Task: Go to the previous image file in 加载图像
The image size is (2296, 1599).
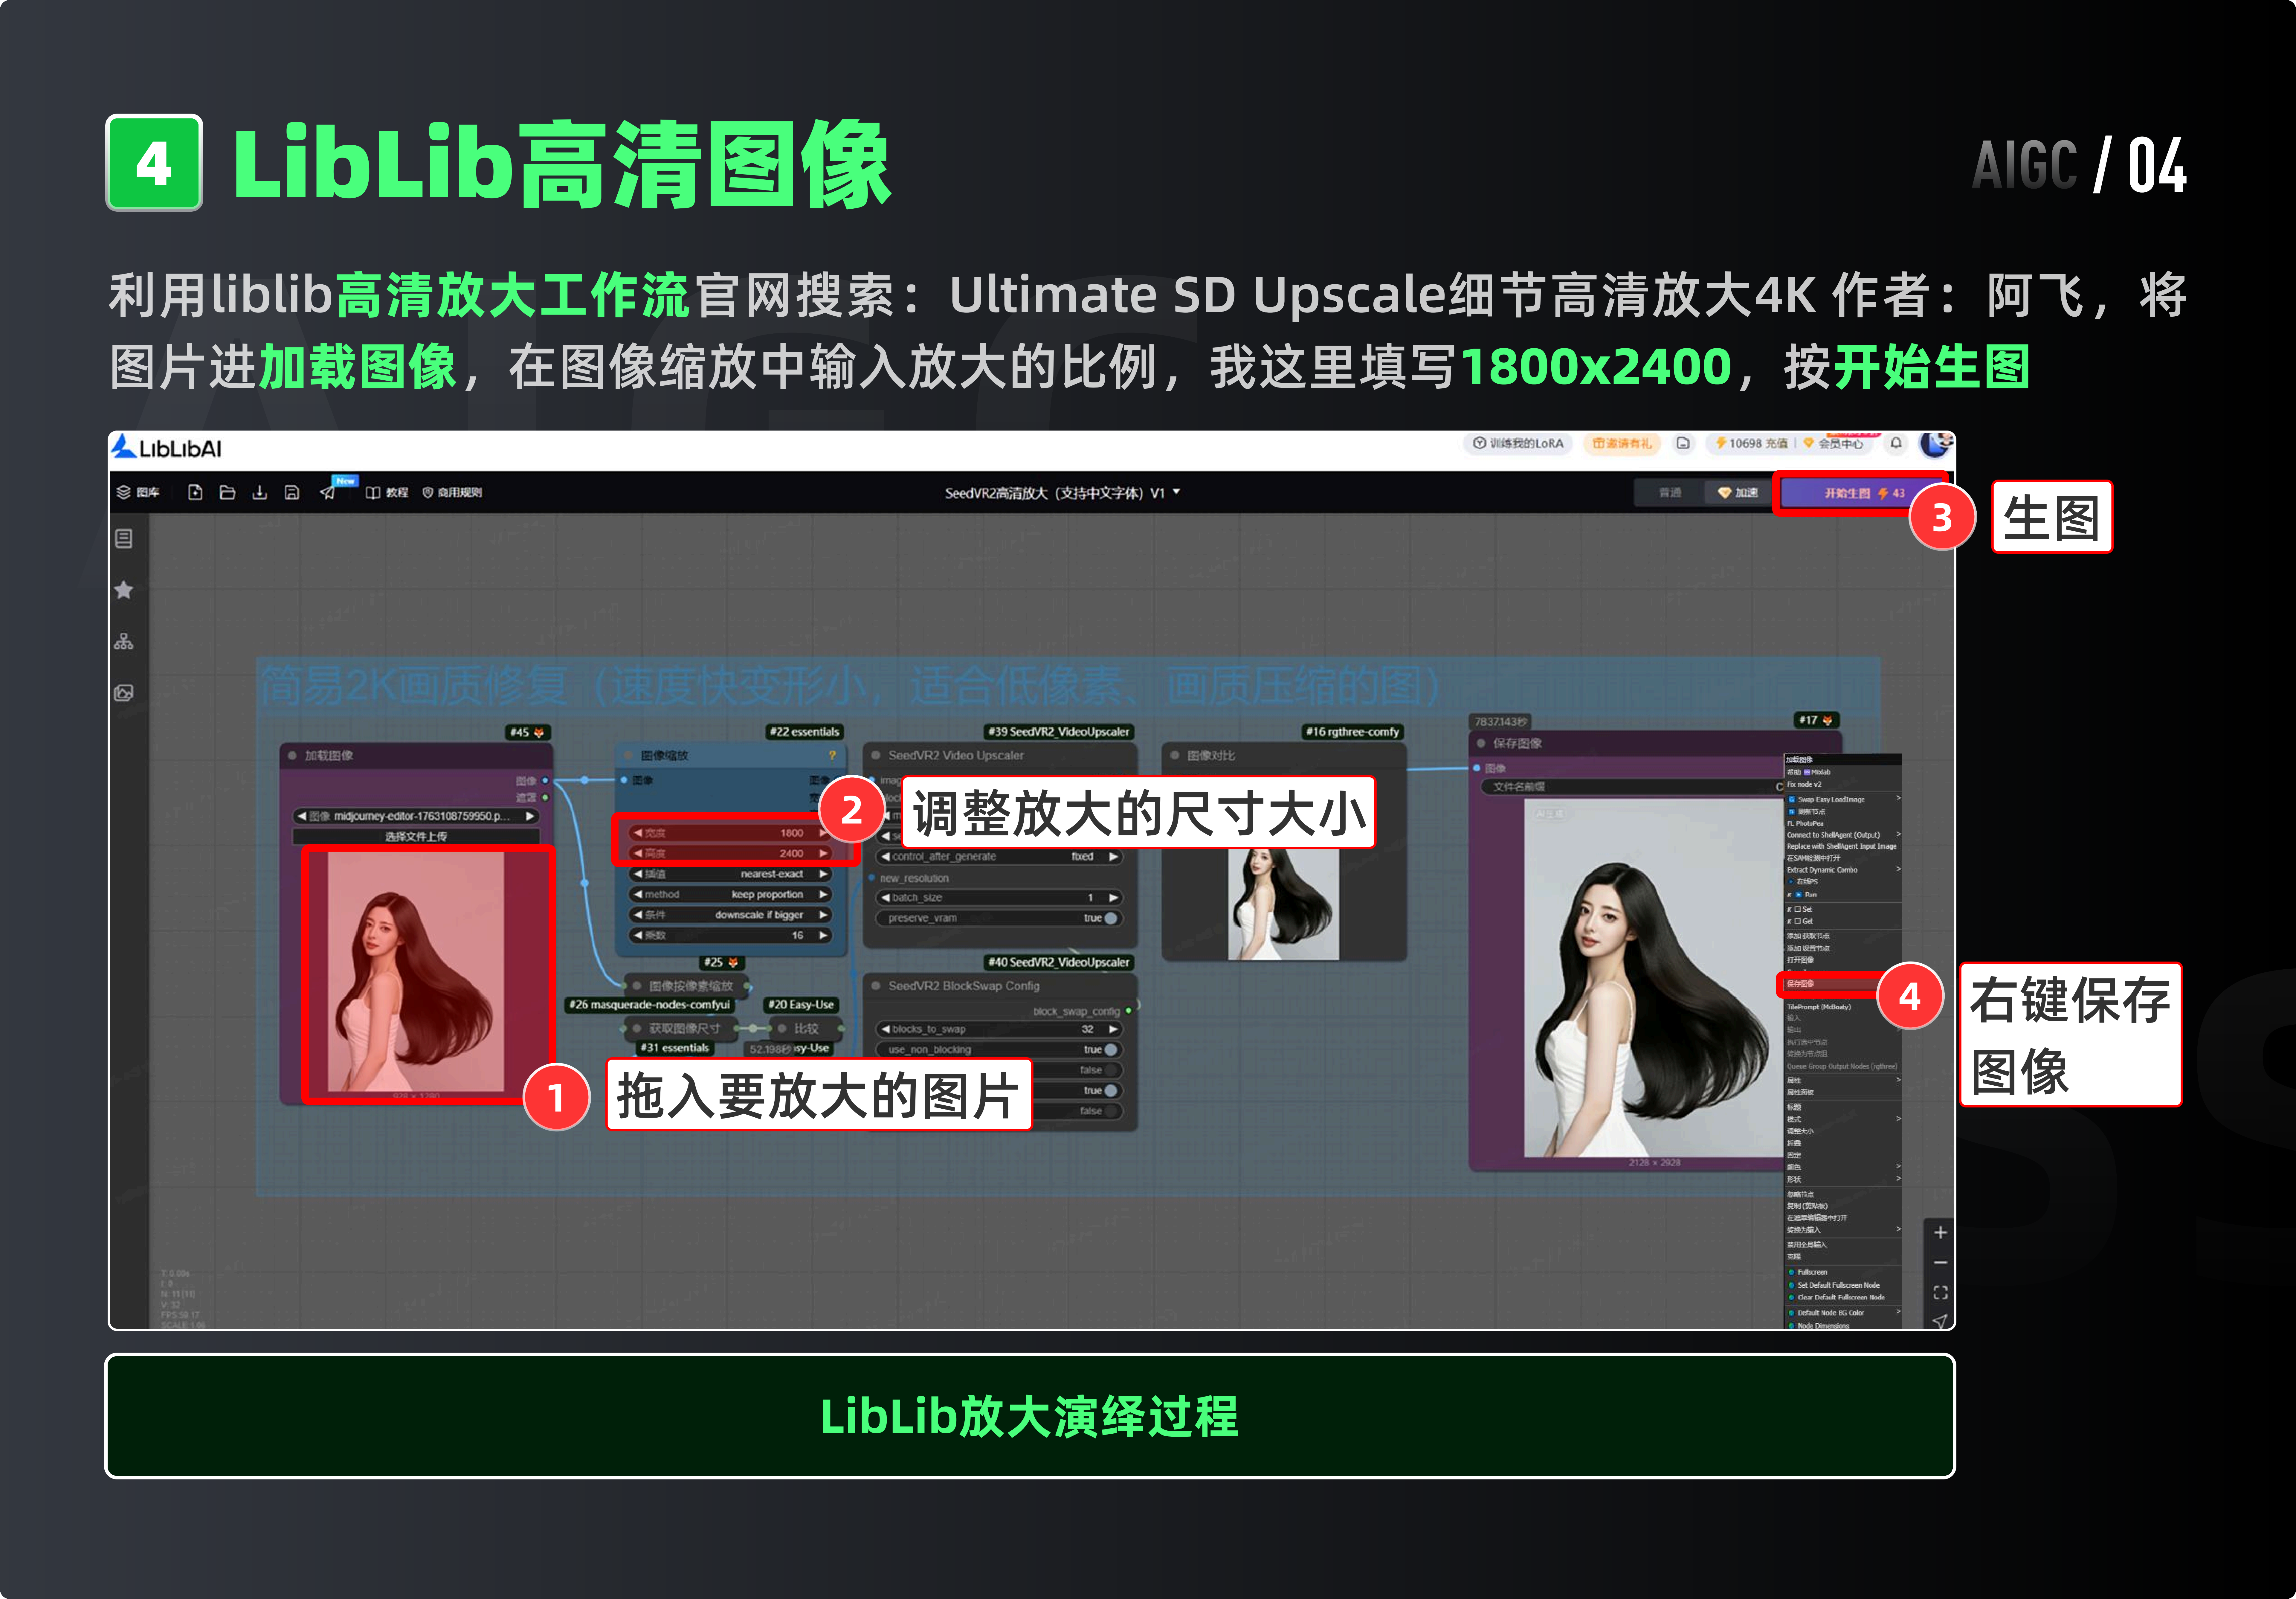Action: click(x=302, y=816)
